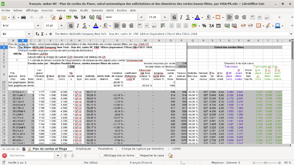This screenshot has width=294, height=165.
Task: Open the 10 pt font size dropdown
Action: 164,17
